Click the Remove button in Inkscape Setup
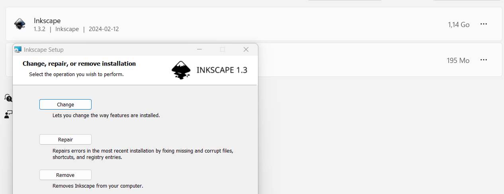 click(65, 175)
